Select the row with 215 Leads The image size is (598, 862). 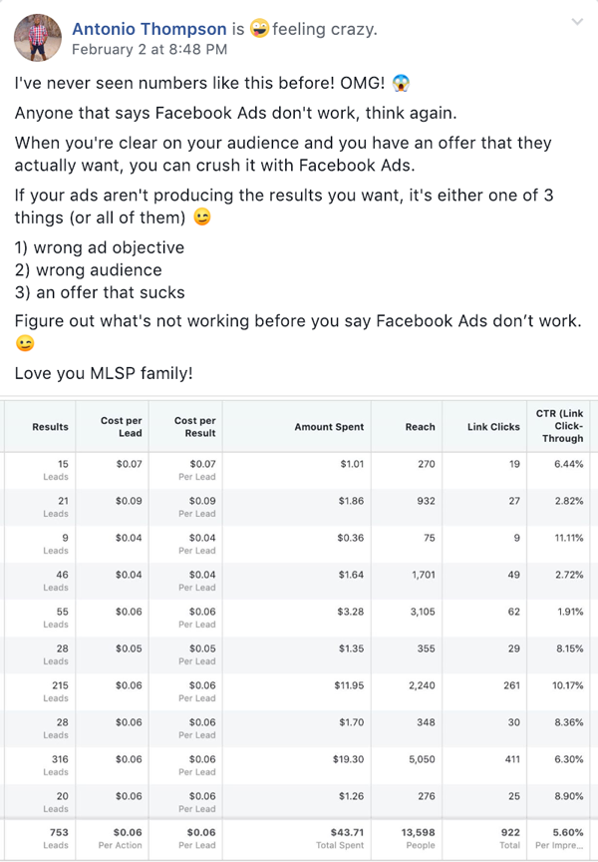pos(297,691)
